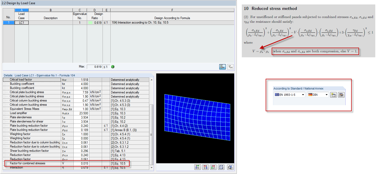Select the Plate slenderness for shear row

(76, 122)
